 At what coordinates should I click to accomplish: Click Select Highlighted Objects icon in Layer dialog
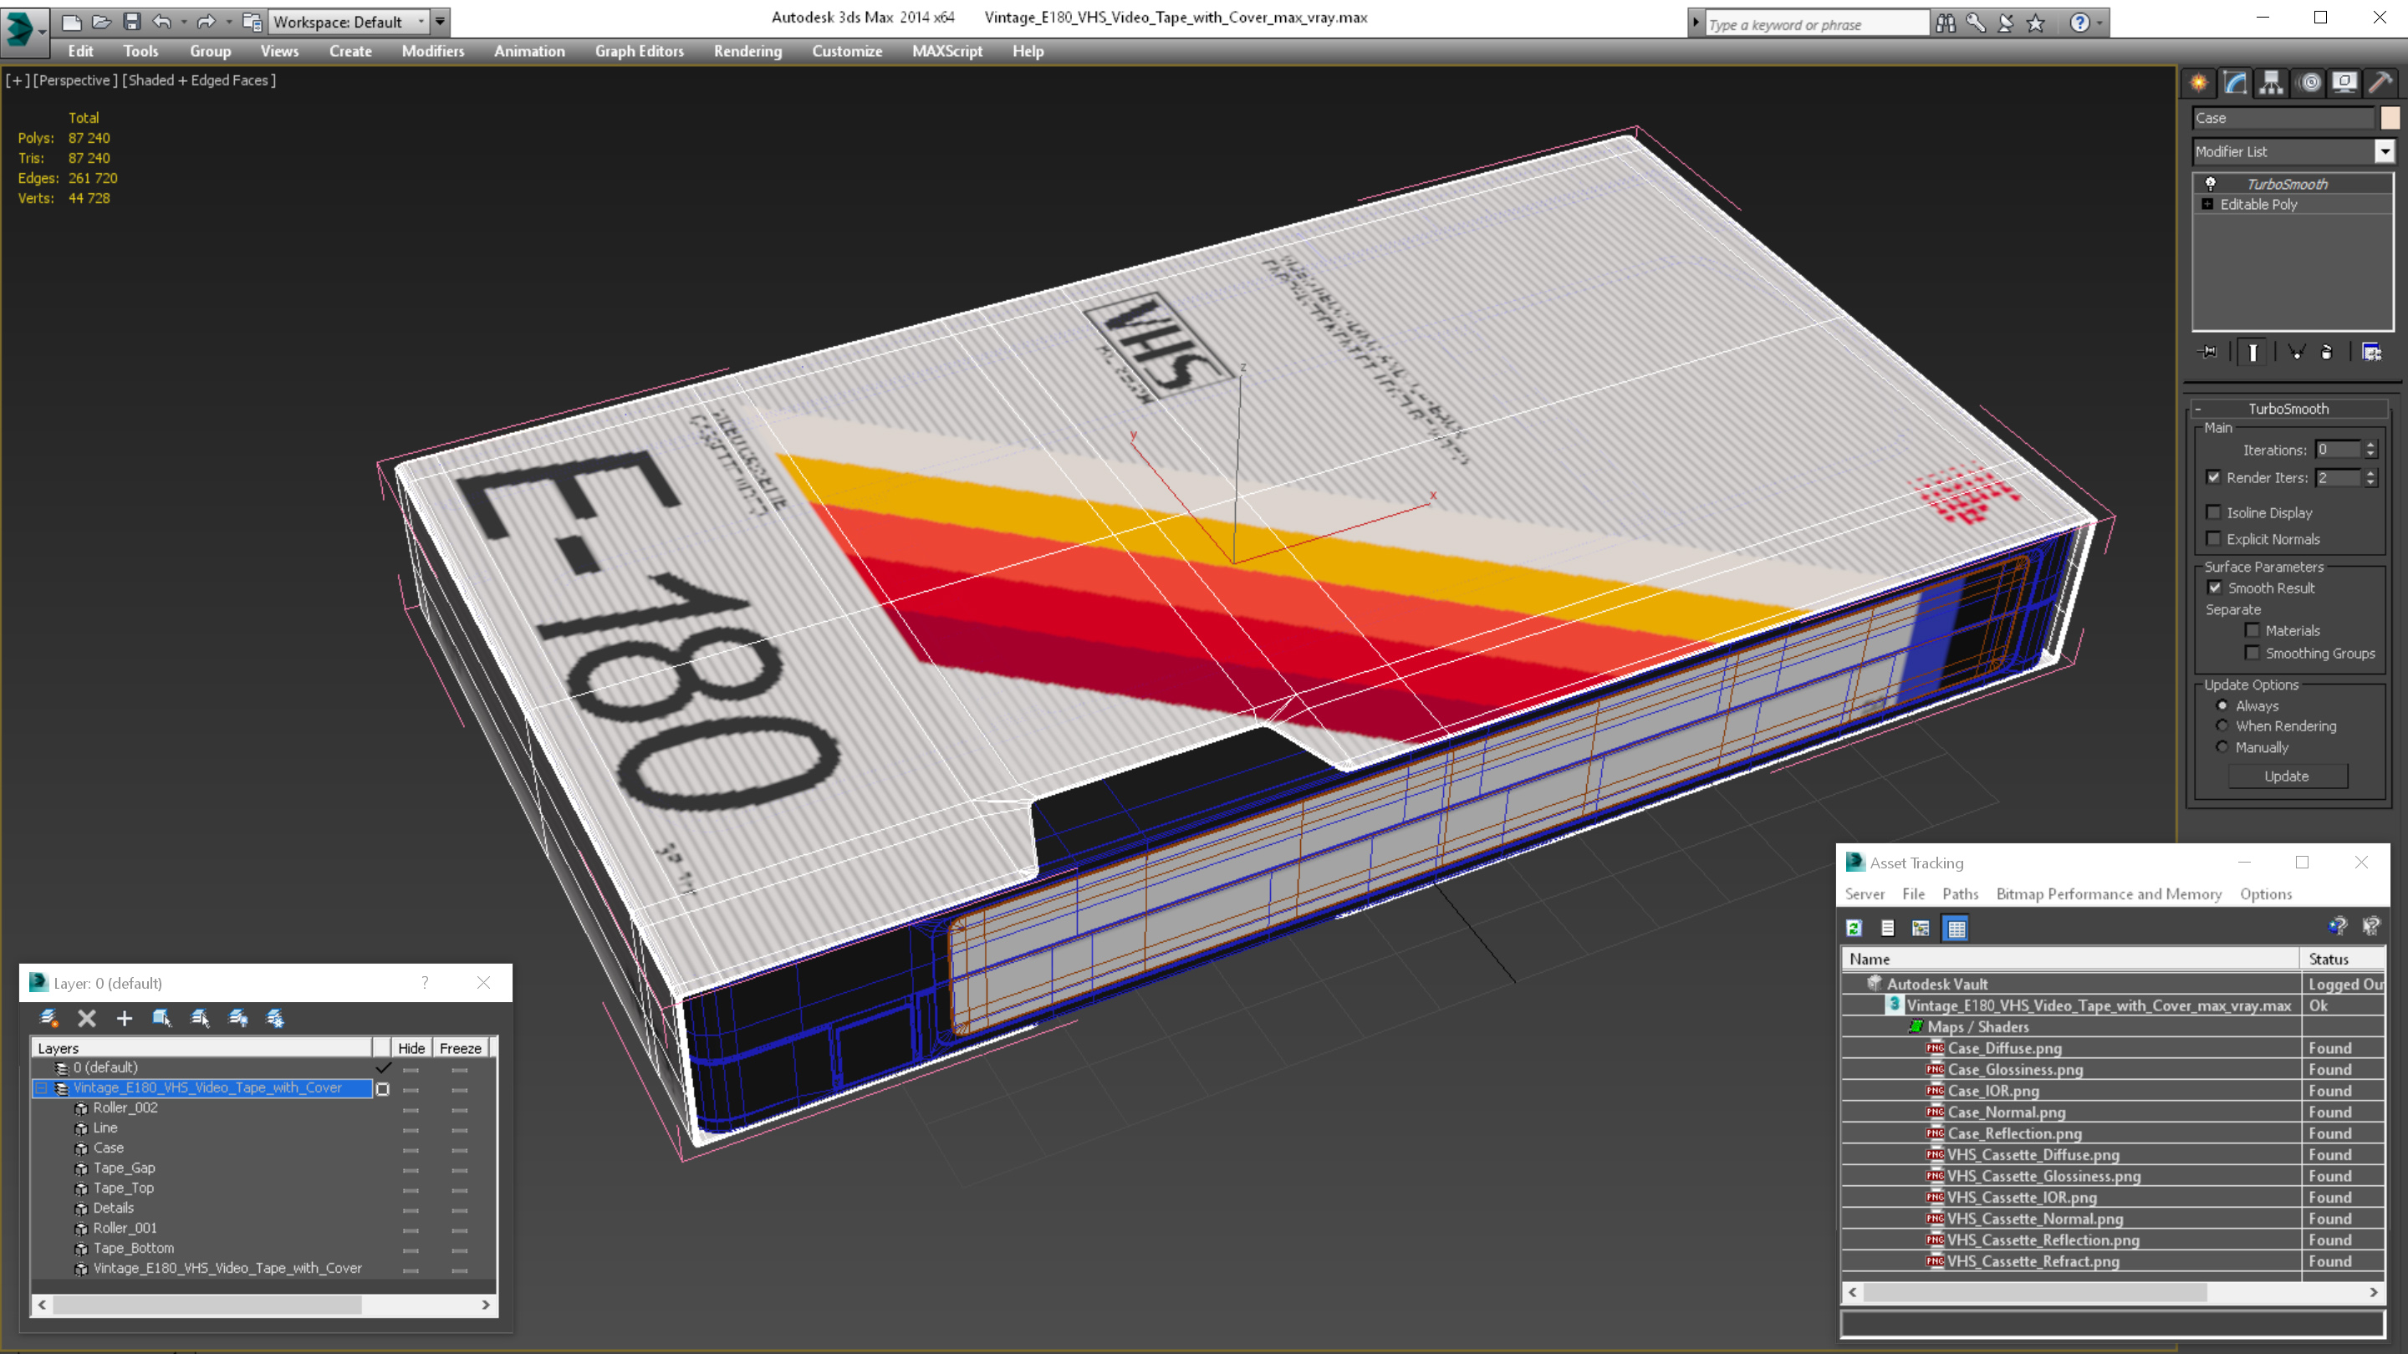pos(161,1019)
